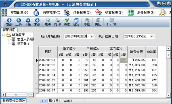Click the bottom tab right scroll arrow
The height and width of the screenshot is (104, 172).
pos(46,101)
